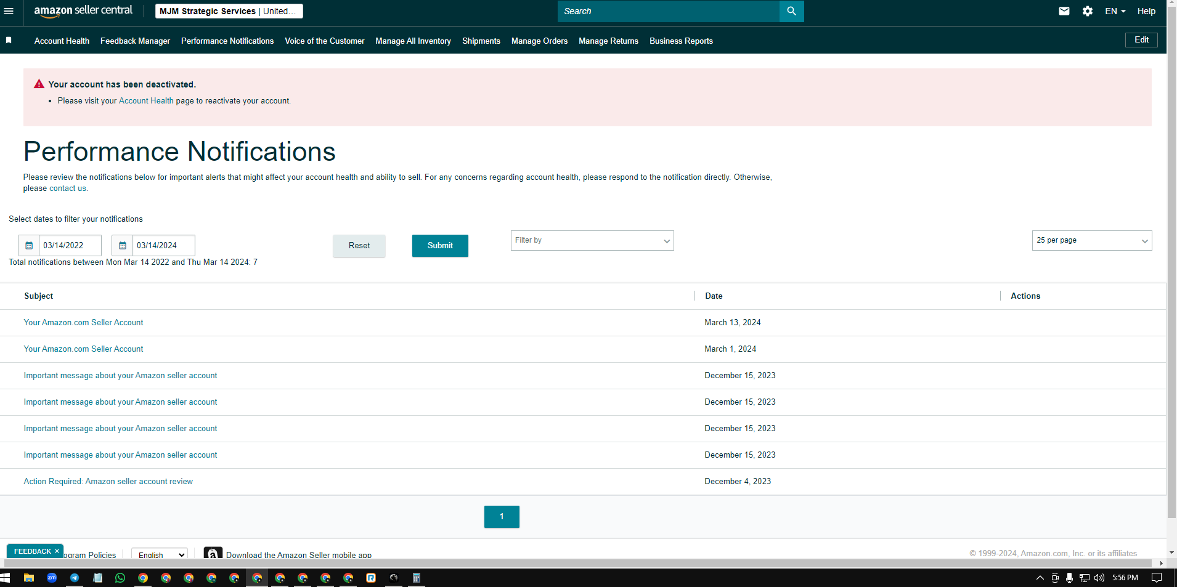Open the 25 per page dropdown
This screenshot has height=587, width=1177.
tap(1092, 240)
